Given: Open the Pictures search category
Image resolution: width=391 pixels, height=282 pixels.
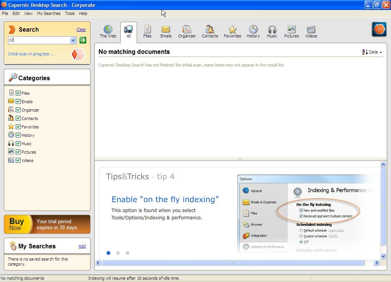Looking at the screenshot, I should tap(291, 31).
